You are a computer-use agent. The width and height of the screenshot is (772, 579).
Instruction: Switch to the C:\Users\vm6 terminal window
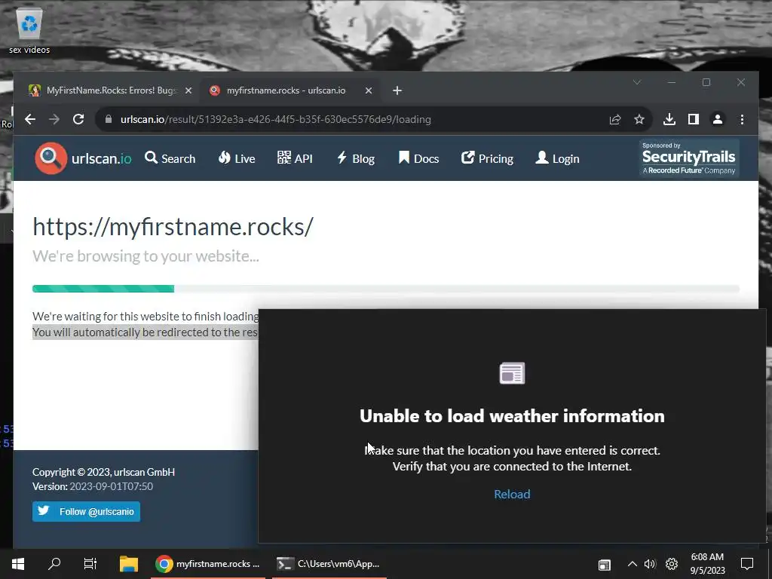click(x=329, y=564)
